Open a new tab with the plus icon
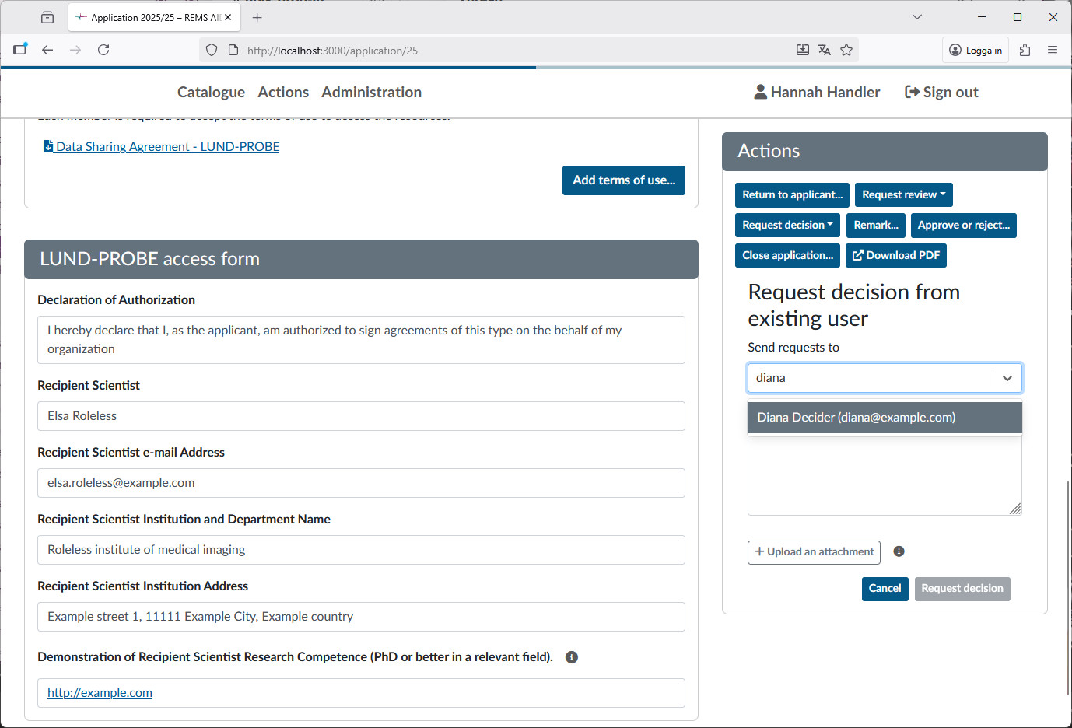This screenshot has height=728, width=1072. point(257,16)
